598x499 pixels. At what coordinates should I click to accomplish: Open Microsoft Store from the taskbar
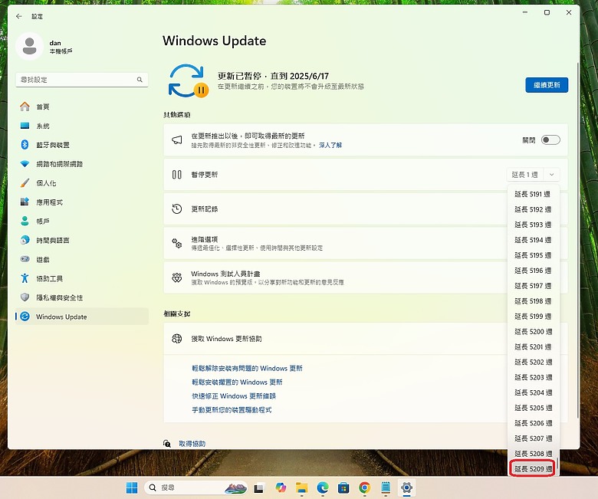tap(343, 488)
